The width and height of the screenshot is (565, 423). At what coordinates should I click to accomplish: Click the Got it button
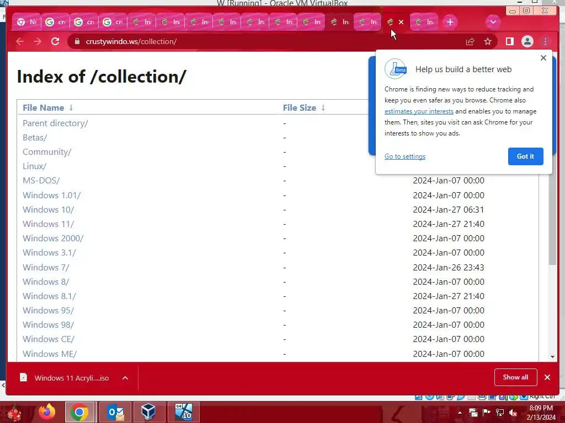[525, 156]
